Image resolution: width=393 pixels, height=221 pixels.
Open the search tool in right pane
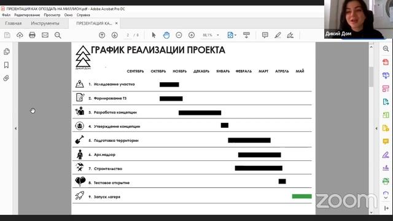click(x=386, y=49)
